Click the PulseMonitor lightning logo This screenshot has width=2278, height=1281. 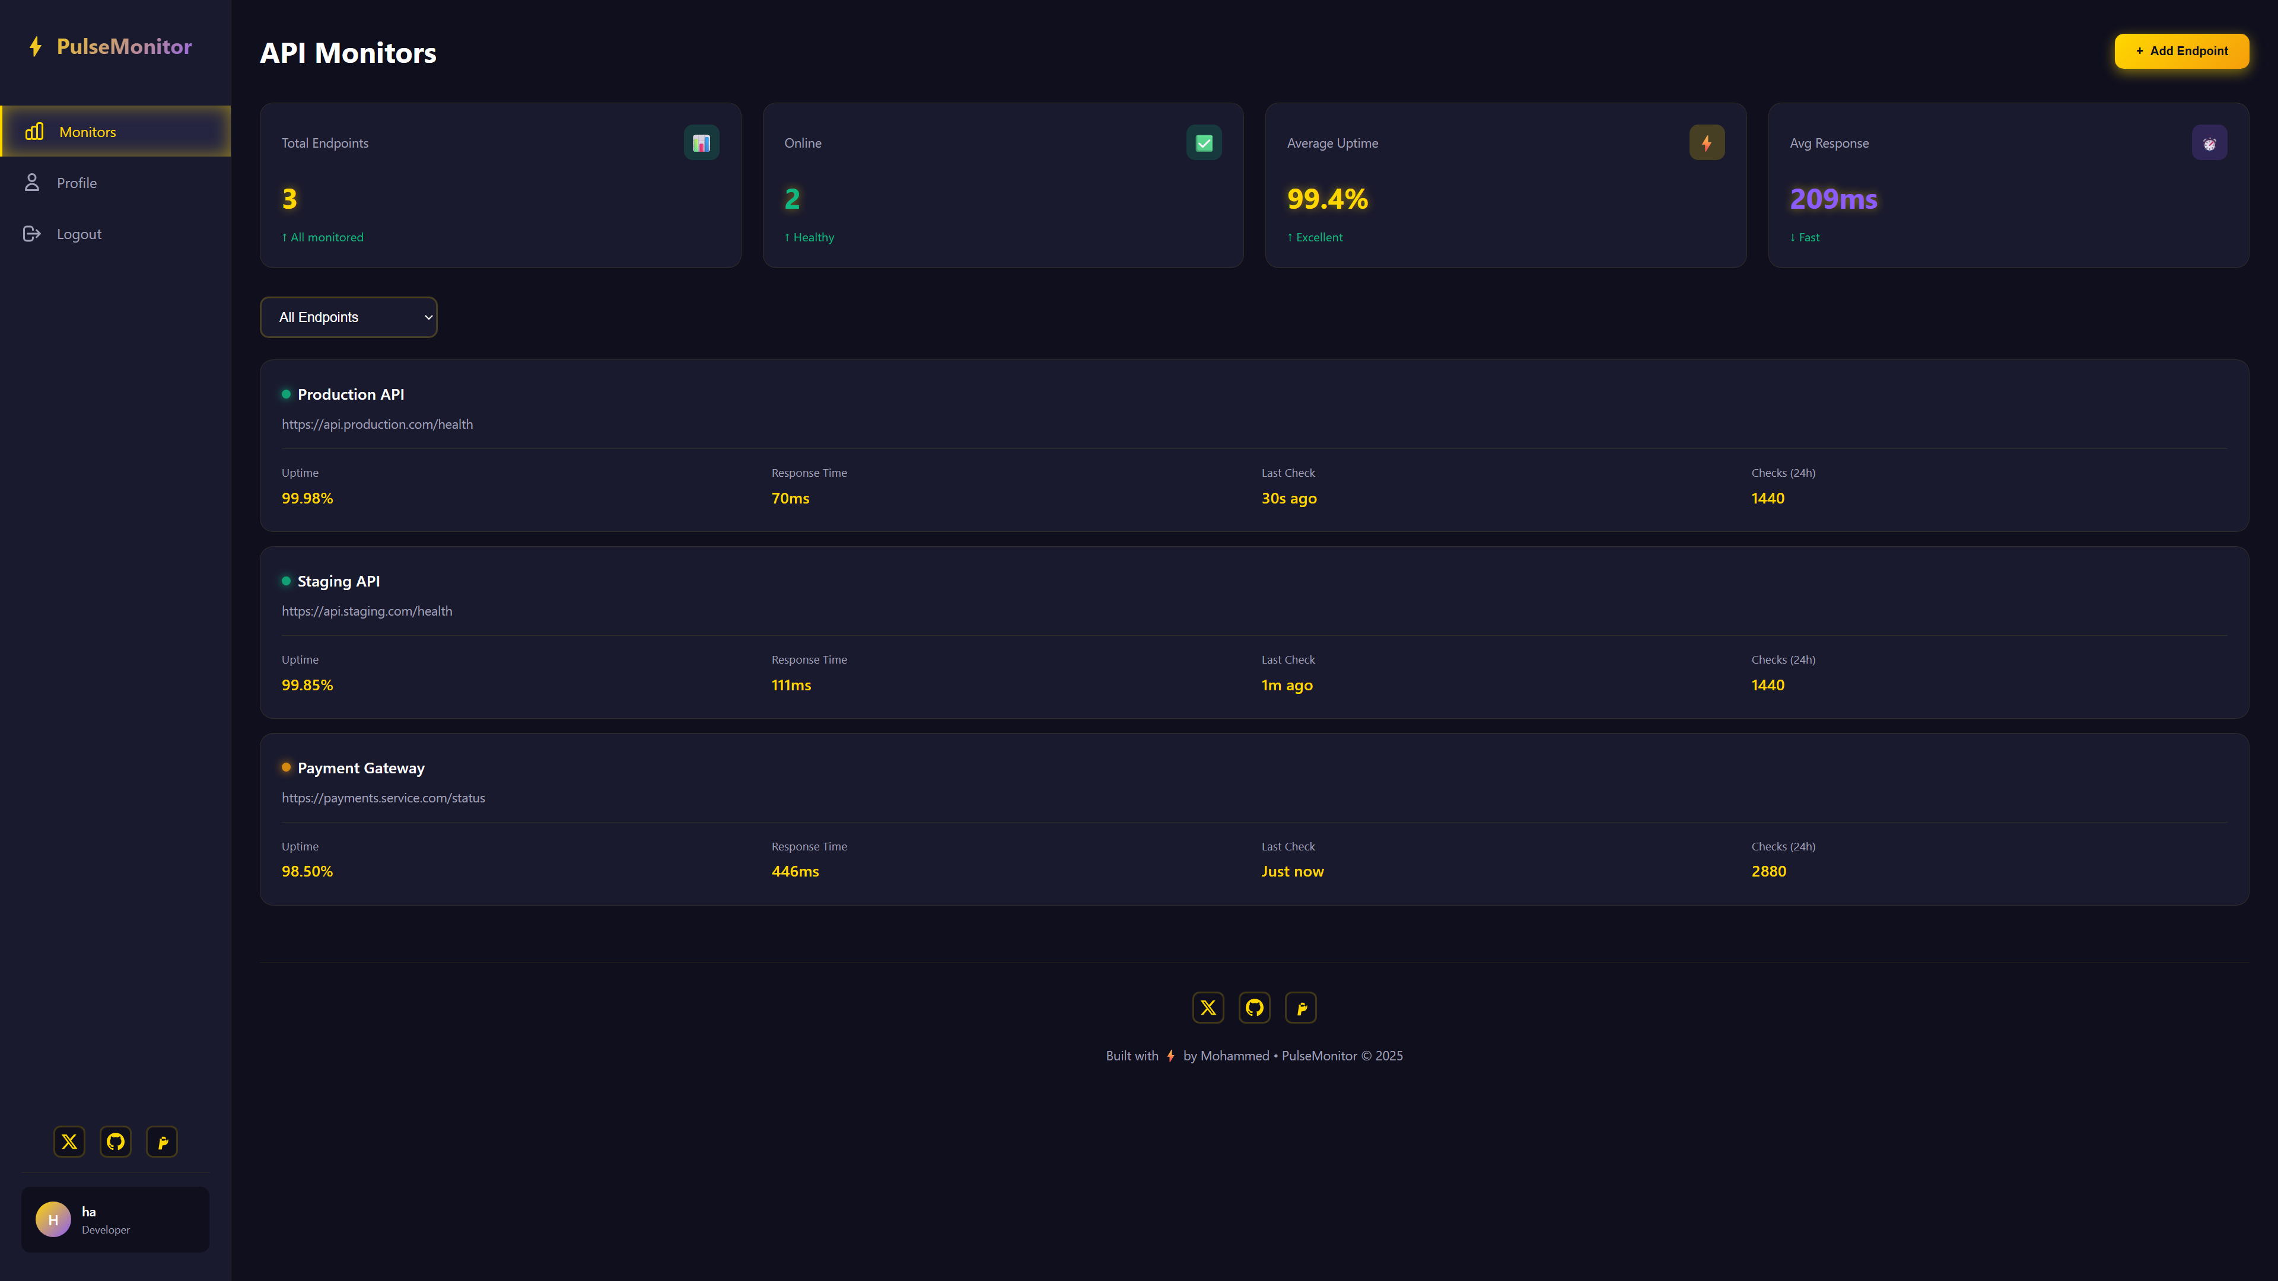click(36, 46)
